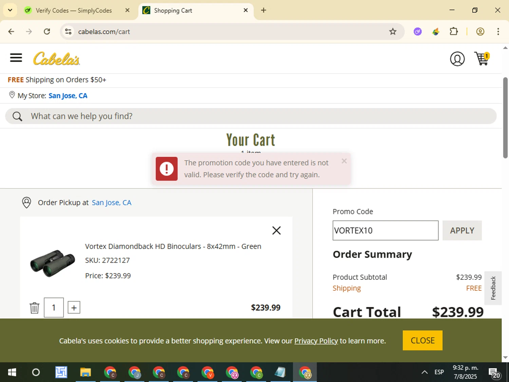
Task: Bookmark this page with the star
Action: (x=393, y=32)
